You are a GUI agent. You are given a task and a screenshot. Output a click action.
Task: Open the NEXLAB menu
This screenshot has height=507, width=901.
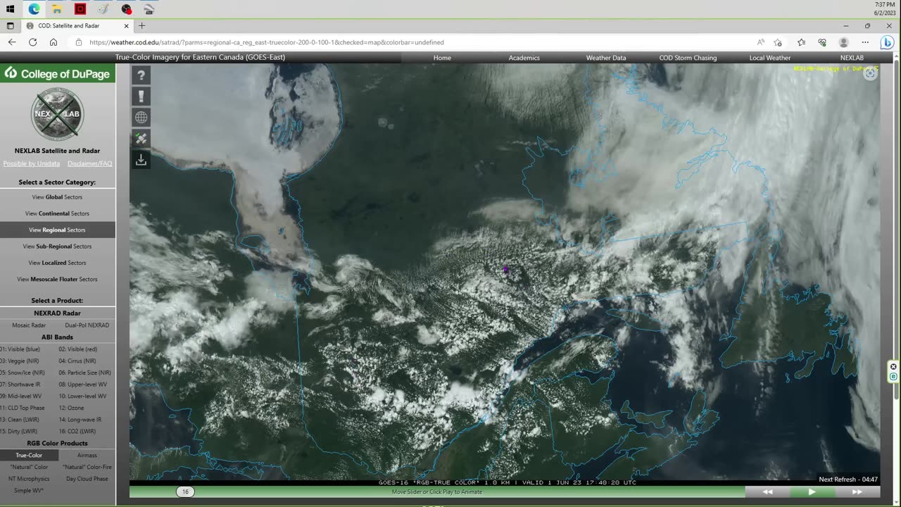click(x=852, y=58)
